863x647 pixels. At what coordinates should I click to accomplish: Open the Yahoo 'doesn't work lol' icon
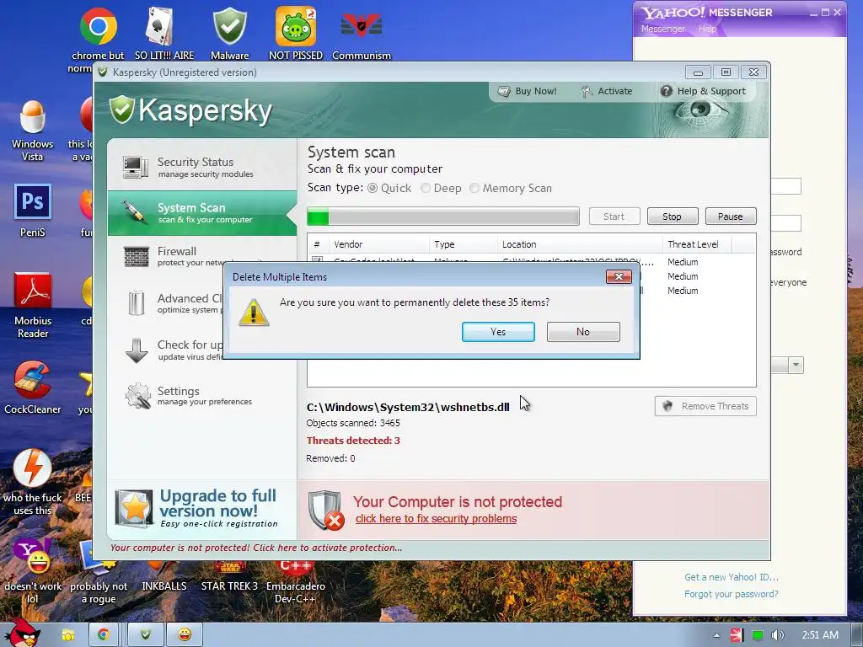33,557
